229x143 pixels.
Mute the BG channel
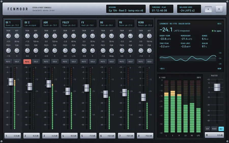[x=103, y=62]
